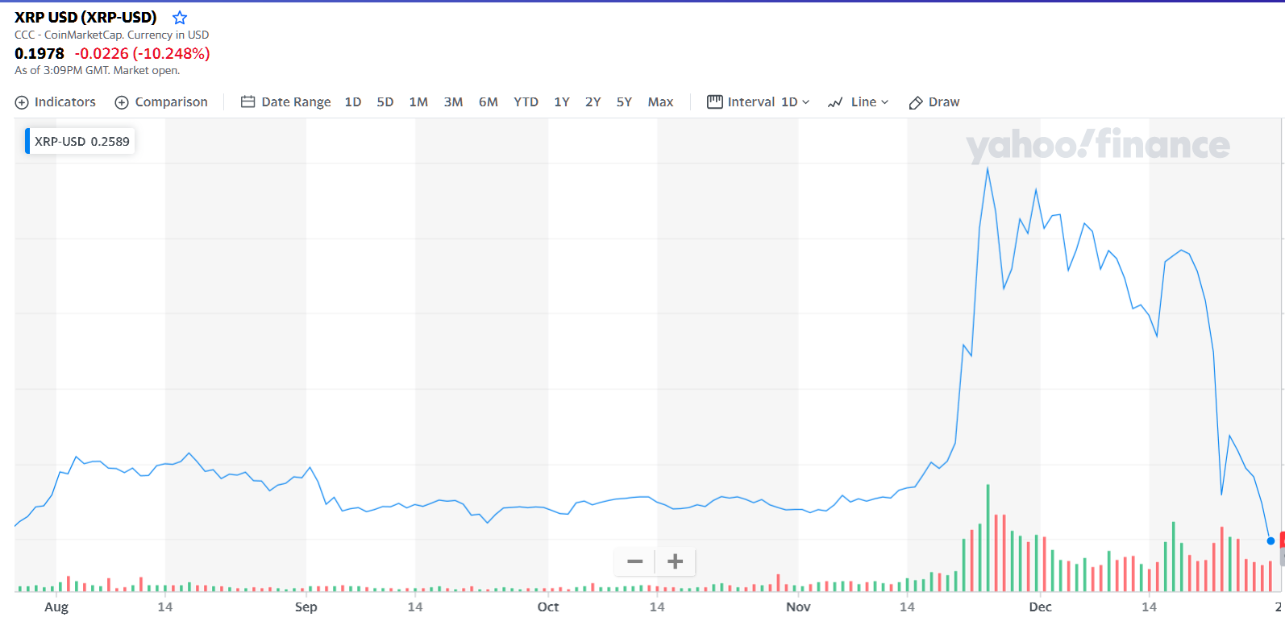Screen dimensions: 1285x617
Task: Zoom out with the minus button
Action: click(x=634, y=561)
